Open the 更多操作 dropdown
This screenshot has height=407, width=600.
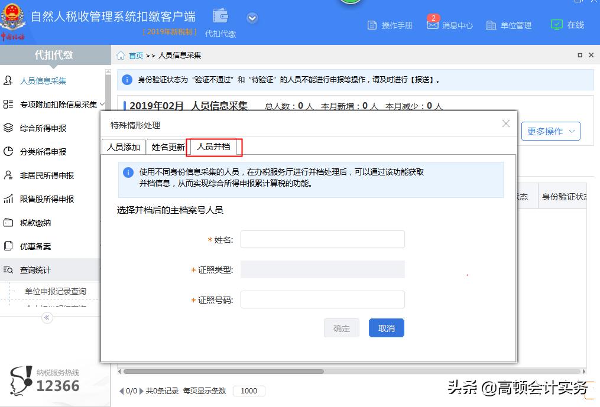[550, 131]
